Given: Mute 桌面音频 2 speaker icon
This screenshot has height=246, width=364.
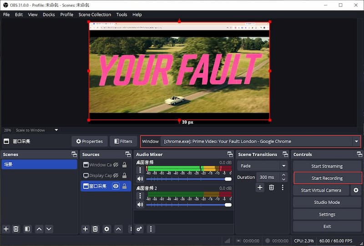Looking at the screenshot, I should pyautogui.click(x=140, y=205).
